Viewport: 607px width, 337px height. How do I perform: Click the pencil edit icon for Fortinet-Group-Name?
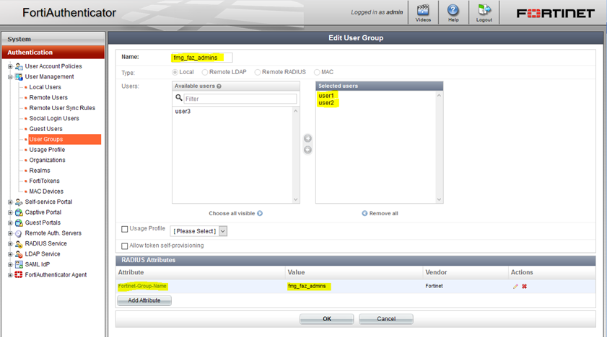(x=515, y=287)
